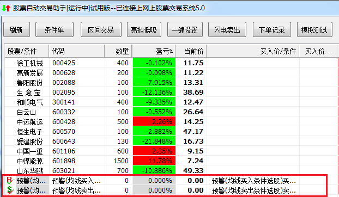Select the 恒生电子 stock row
The width and height of the screenshot is (339, 197).
point(171,131)
